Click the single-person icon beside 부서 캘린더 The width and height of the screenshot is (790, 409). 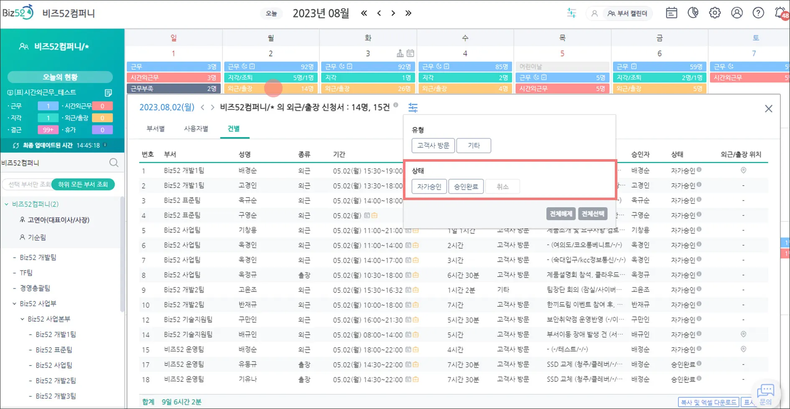(x=594, y=13)
